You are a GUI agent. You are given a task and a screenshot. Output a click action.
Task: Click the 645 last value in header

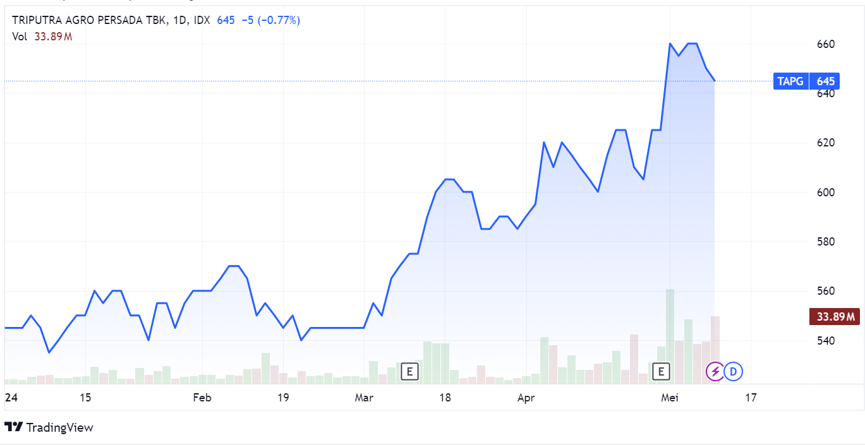pos(226,20)
